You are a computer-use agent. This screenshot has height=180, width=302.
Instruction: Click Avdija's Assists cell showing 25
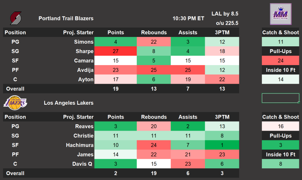(187, 70)
